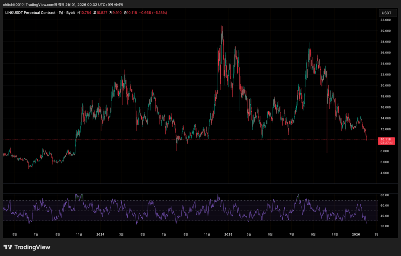Click the 4.000 price scale label
Screen dimensions: 401x256
coord(386,173)
